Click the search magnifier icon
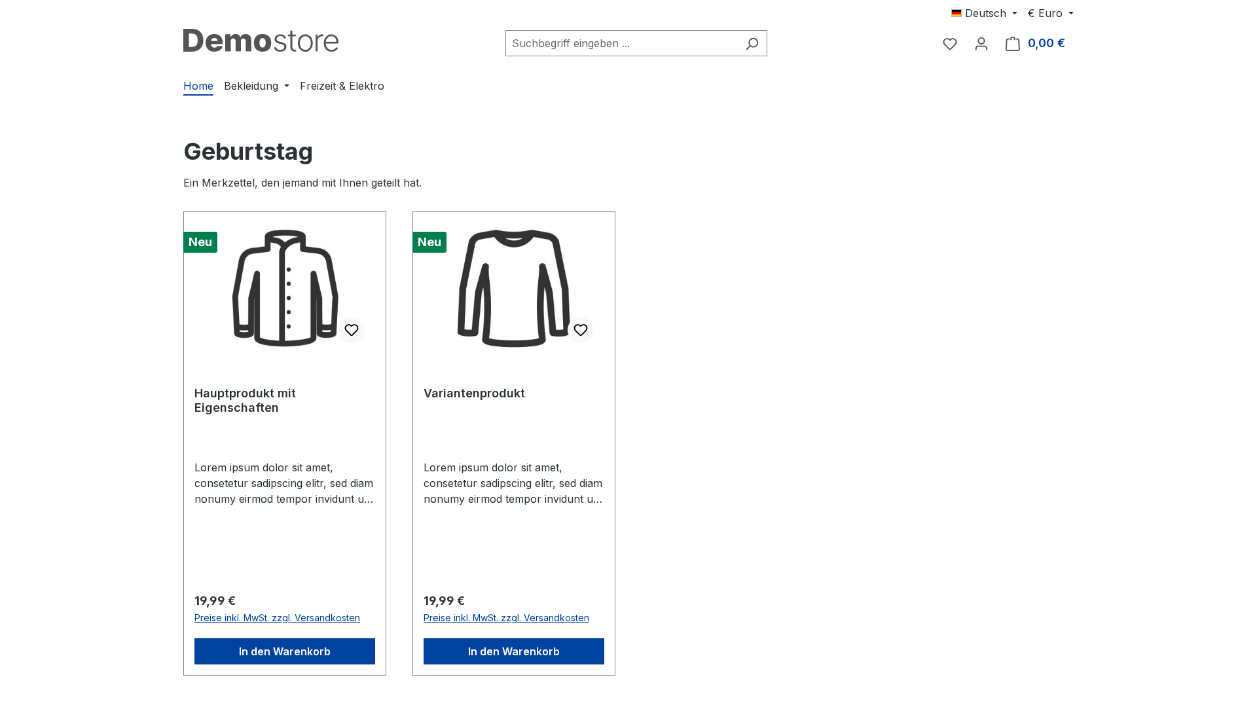This screenshot has height=707, width=1257. pos(752,43)
